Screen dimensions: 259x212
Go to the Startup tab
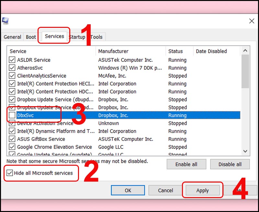click(77, 37)
